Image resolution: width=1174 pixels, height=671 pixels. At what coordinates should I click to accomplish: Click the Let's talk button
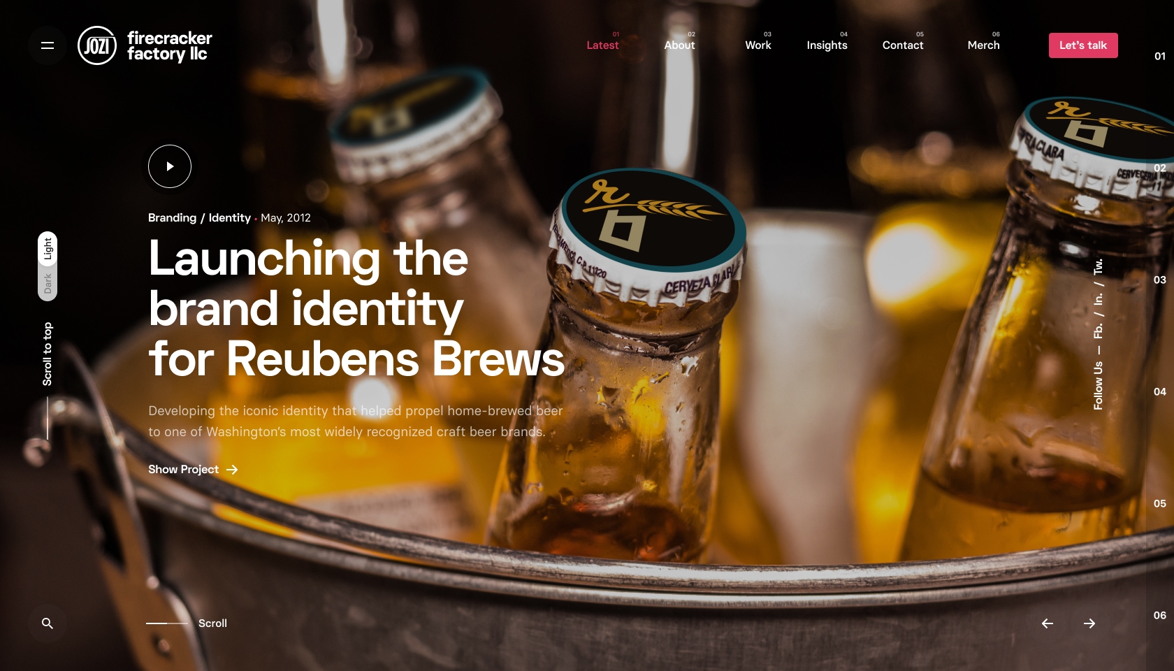tap(1083, 45)
